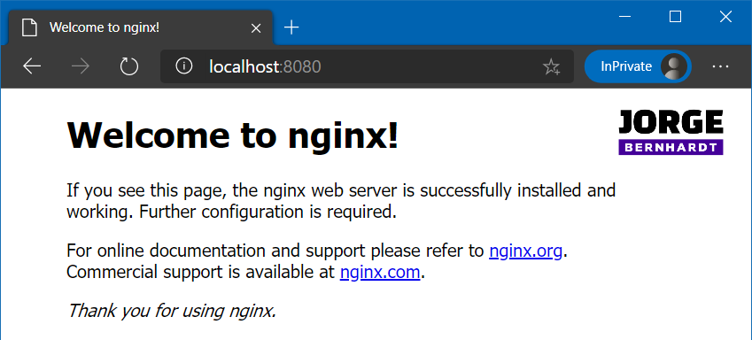Click 'Further configuration is required.' text
Screen dimensions: 752x340
268,212
